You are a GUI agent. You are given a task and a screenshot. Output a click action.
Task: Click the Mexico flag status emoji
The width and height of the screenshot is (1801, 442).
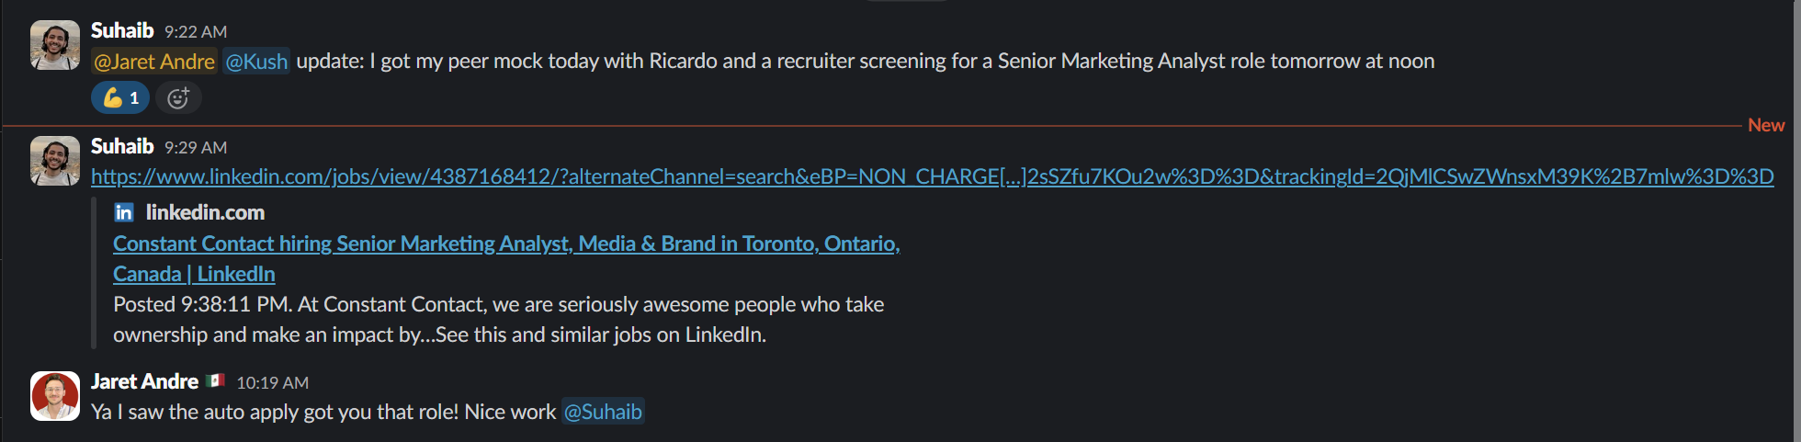217,380
